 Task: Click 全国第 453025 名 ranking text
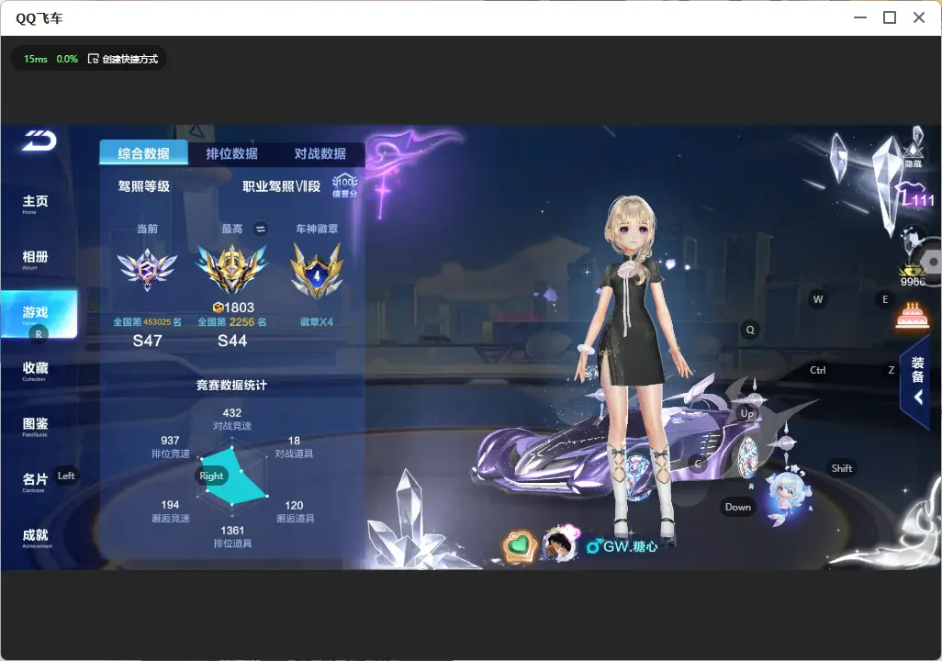click(147, 322)
